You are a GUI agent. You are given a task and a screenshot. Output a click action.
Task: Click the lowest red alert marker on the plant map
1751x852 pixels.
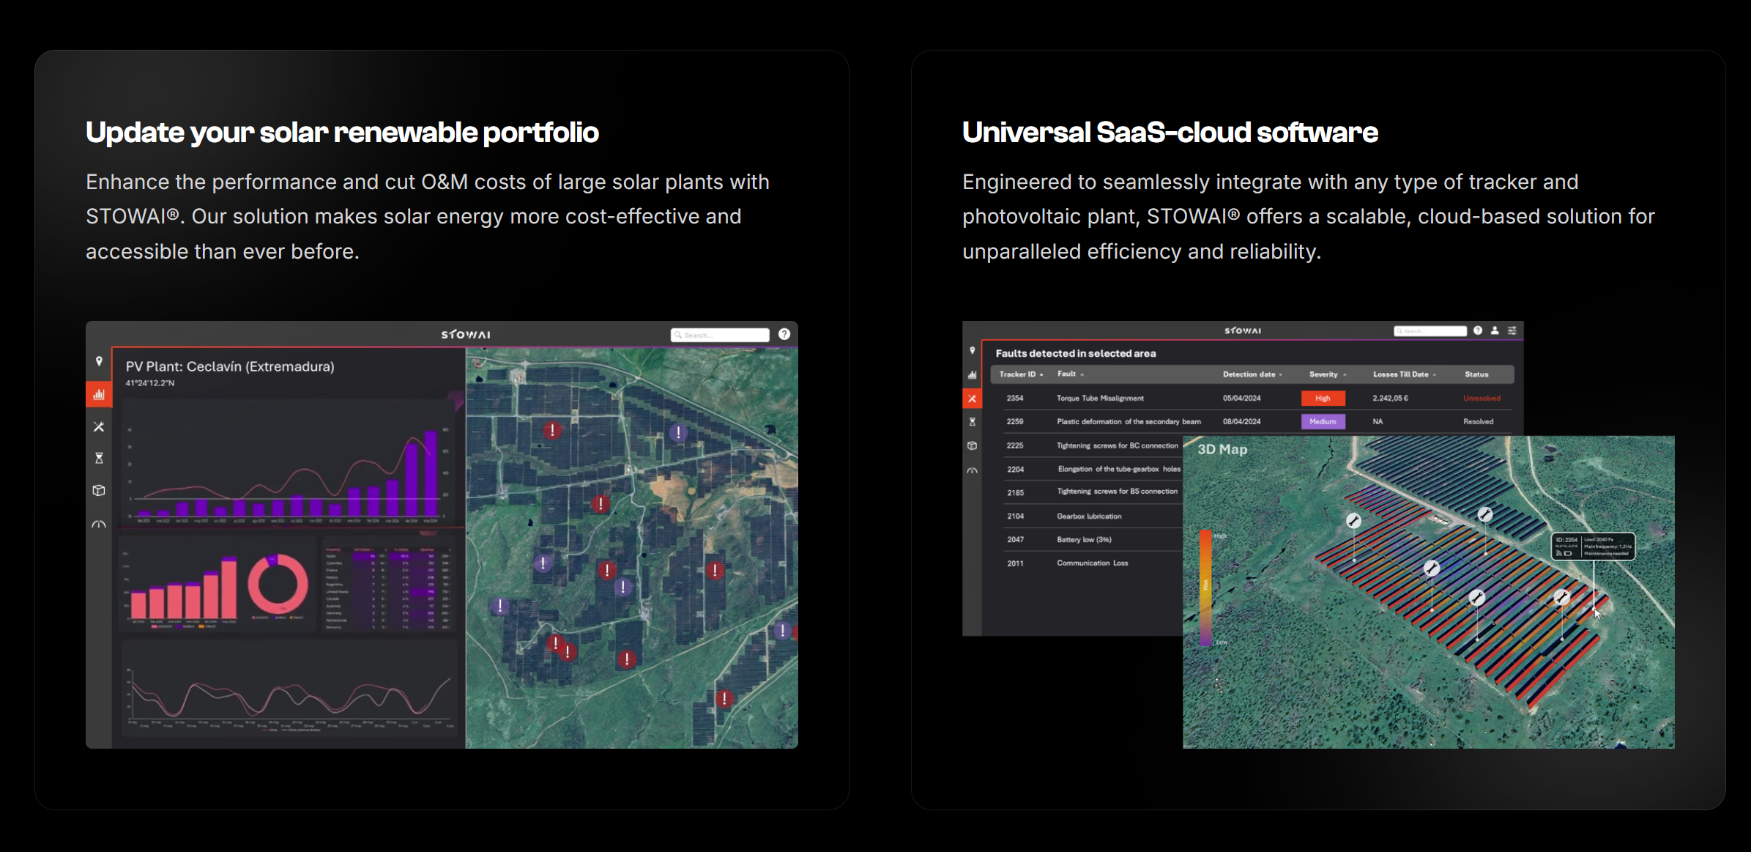pos(724,698)
